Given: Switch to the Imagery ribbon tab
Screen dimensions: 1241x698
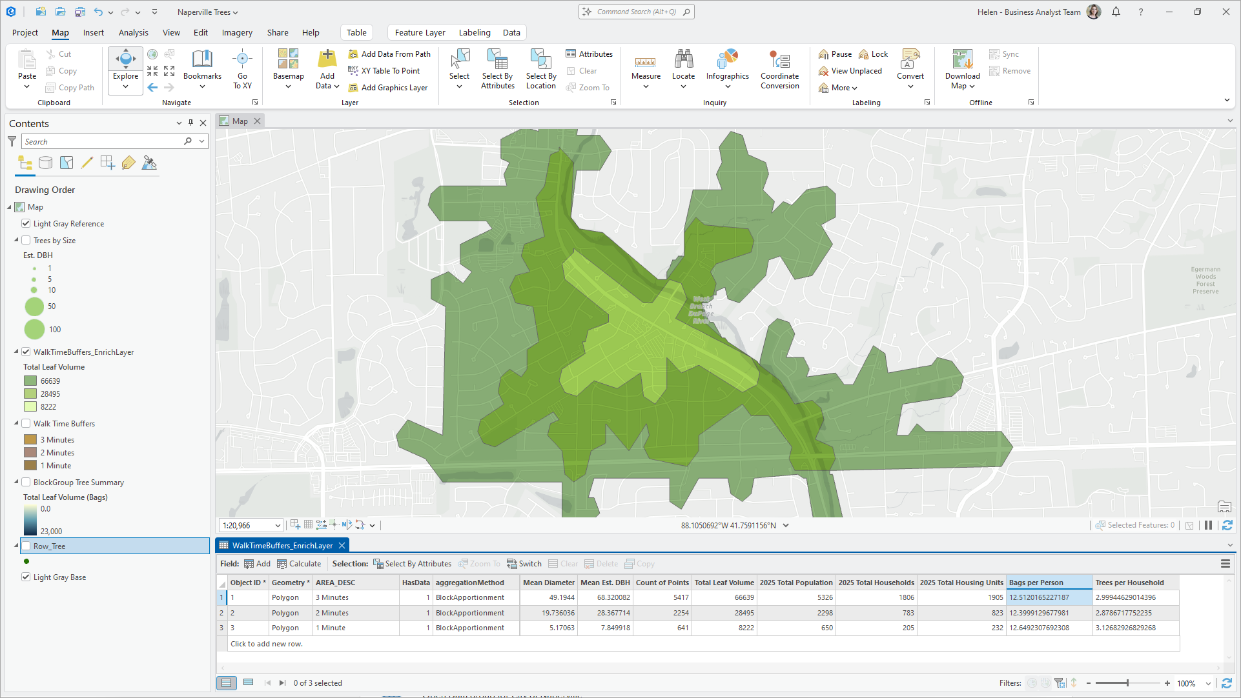Looking at the screenshot, I should point(236,32).
